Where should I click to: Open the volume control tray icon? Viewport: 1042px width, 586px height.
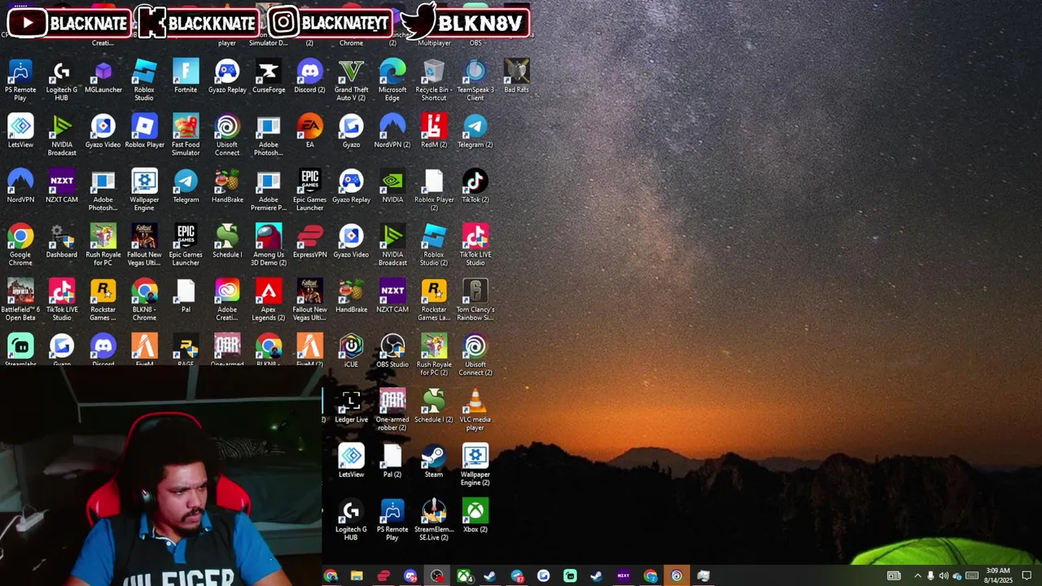pyautogui.click(x=943, y=576)
